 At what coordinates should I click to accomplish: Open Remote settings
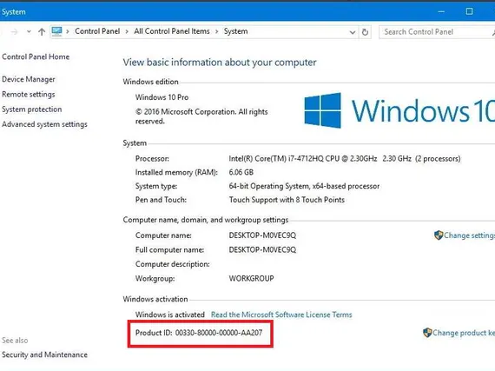click(x=29, y=95)
